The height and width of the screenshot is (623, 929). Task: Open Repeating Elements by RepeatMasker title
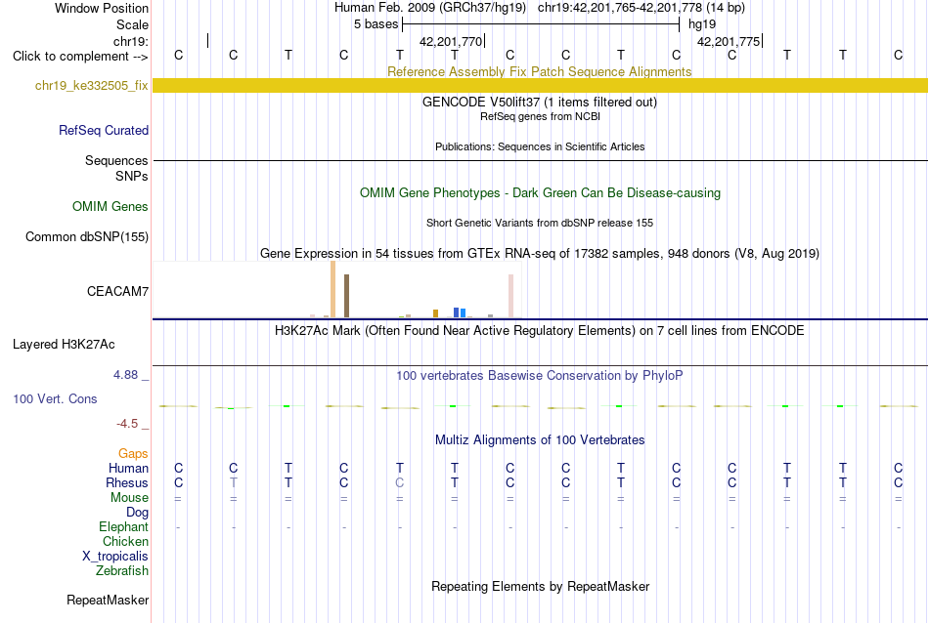point(540,586)
